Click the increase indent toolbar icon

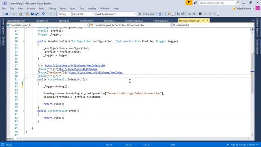tap(194, 14)
